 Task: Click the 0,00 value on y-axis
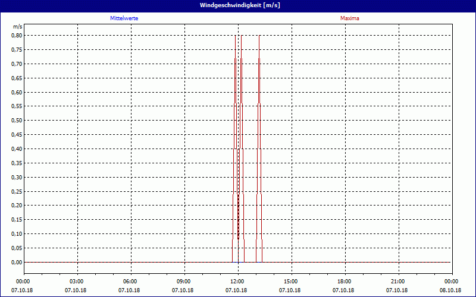pyautogui.click(x=17, y=263)
